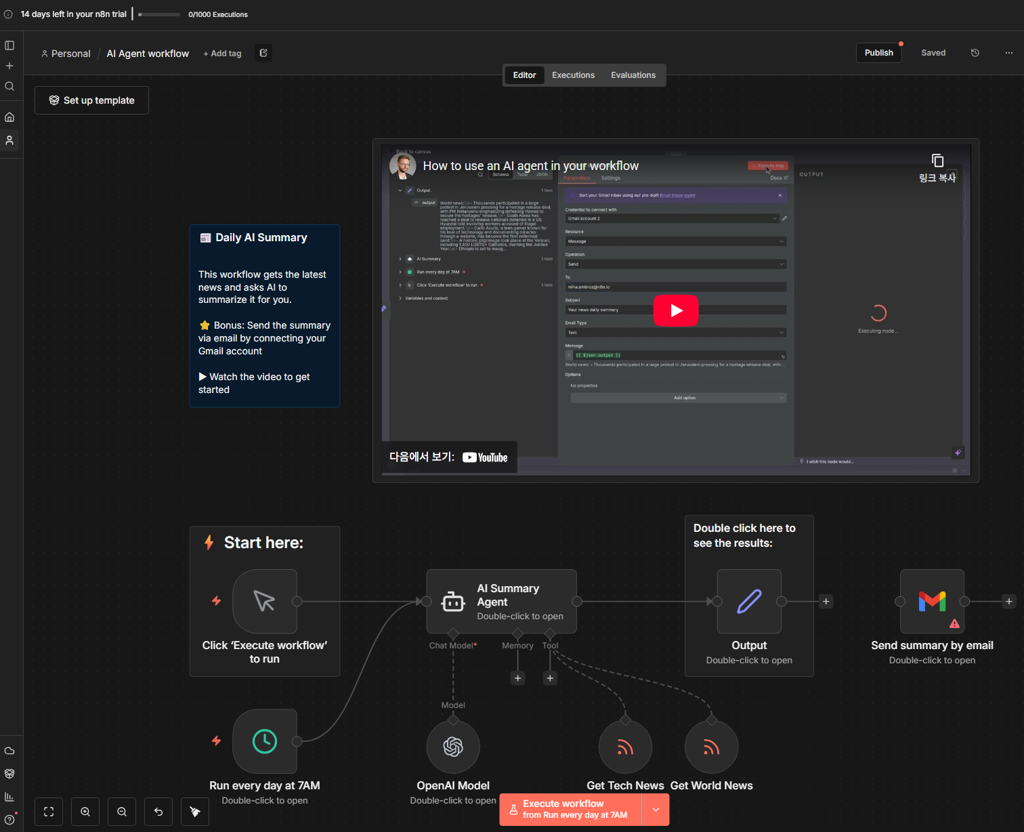The height and width of the screenshot is (832, 1024).
Task: Select the OpenAI Model node
Action: click(453, 747)
